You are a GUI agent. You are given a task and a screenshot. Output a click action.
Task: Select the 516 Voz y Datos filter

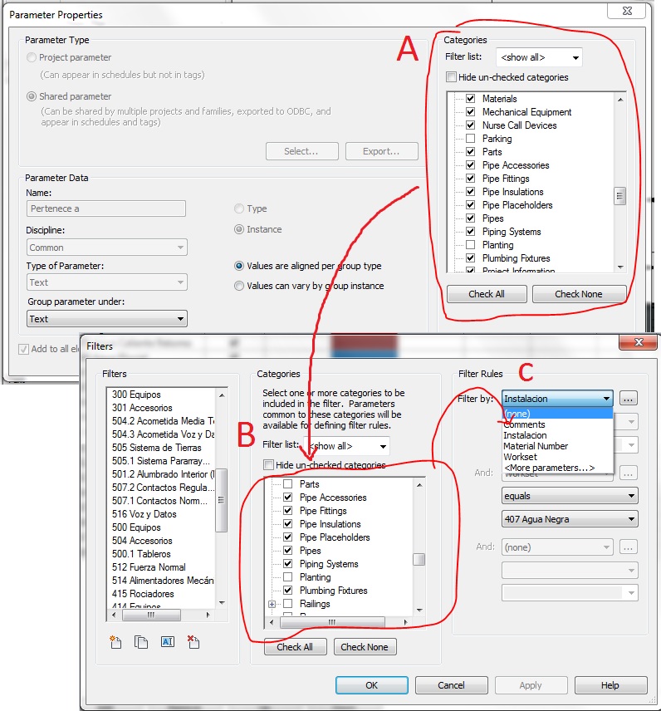[144, 514]
